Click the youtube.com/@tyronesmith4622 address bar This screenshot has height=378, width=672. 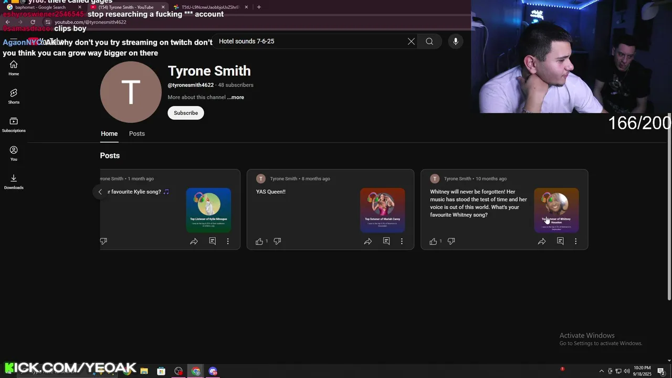pyautogui.click(x=90, y=22)
